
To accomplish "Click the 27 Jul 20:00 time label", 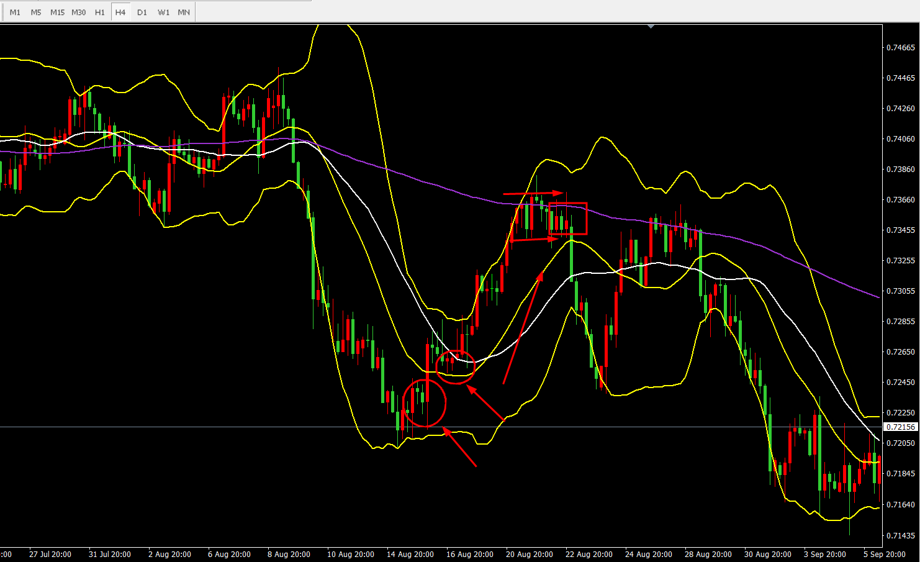I will tap(50, 554).
